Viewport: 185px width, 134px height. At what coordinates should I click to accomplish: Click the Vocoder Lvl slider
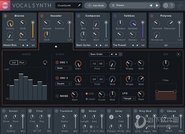click(x=70, y=30)
